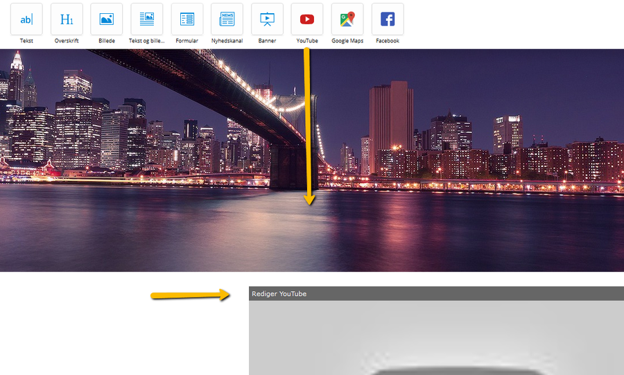Click the 'Formular' label

click(x=187, y=41)
